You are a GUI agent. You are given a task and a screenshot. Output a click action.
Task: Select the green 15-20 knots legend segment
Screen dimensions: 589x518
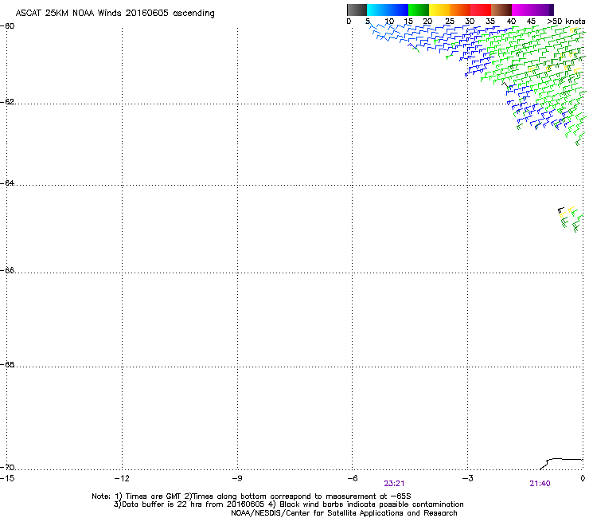point(419,10)
